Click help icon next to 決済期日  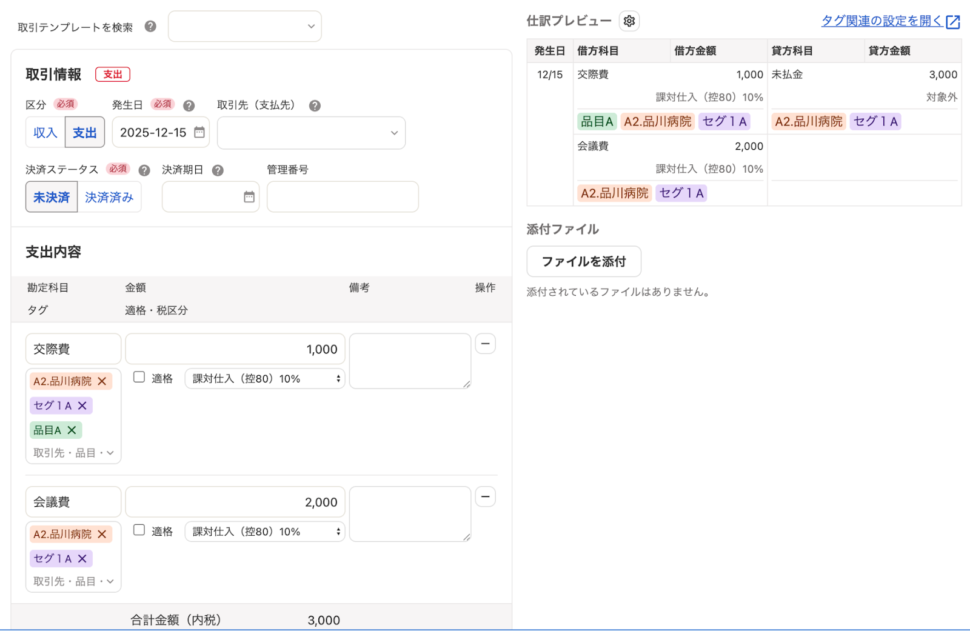click(218, 170)
